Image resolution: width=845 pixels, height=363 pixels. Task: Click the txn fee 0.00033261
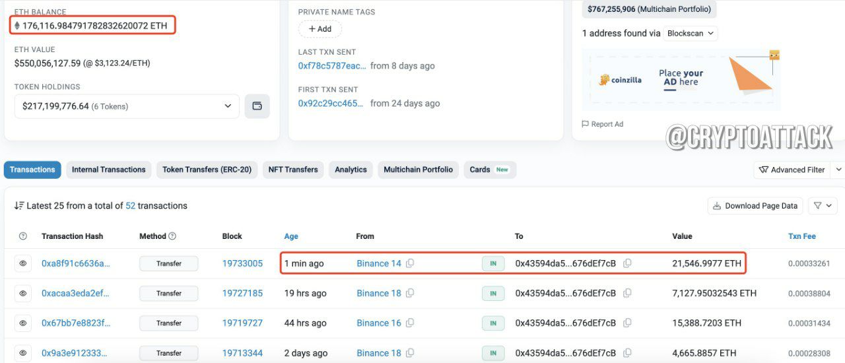click(810, 263)
